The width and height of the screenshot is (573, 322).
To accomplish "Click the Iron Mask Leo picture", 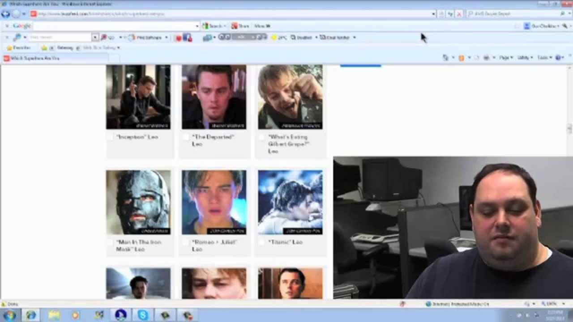I will point(138,202).
